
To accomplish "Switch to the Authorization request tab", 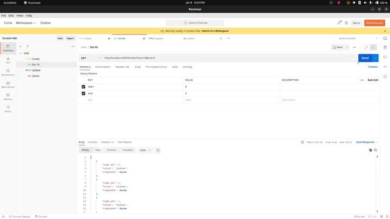I will (103, 67).
